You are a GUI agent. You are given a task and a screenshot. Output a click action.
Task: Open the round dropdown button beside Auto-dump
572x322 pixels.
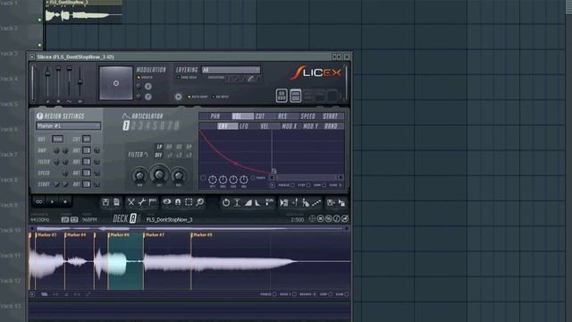pos(178,97)
